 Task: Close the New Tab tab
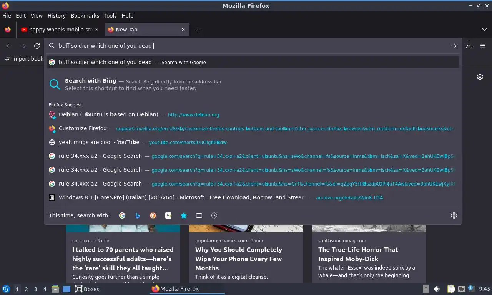click(183, 30)
